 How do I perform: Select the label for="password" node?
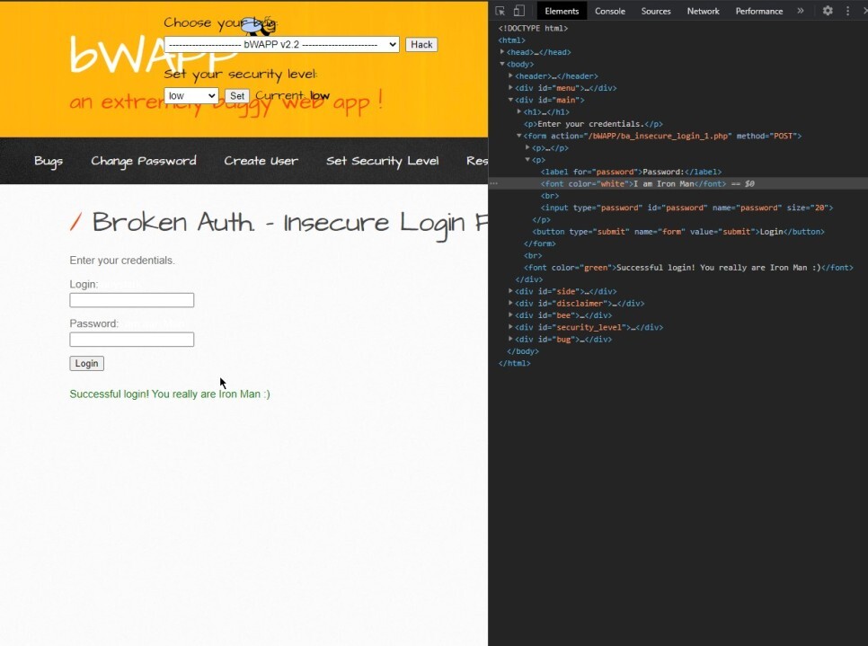coord(631,172)
